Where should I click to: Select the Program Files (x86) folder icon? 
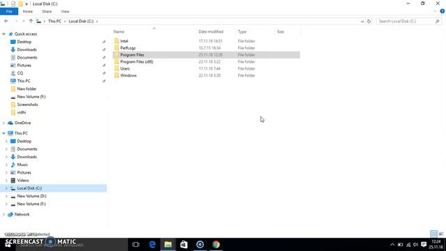point(116,61)
